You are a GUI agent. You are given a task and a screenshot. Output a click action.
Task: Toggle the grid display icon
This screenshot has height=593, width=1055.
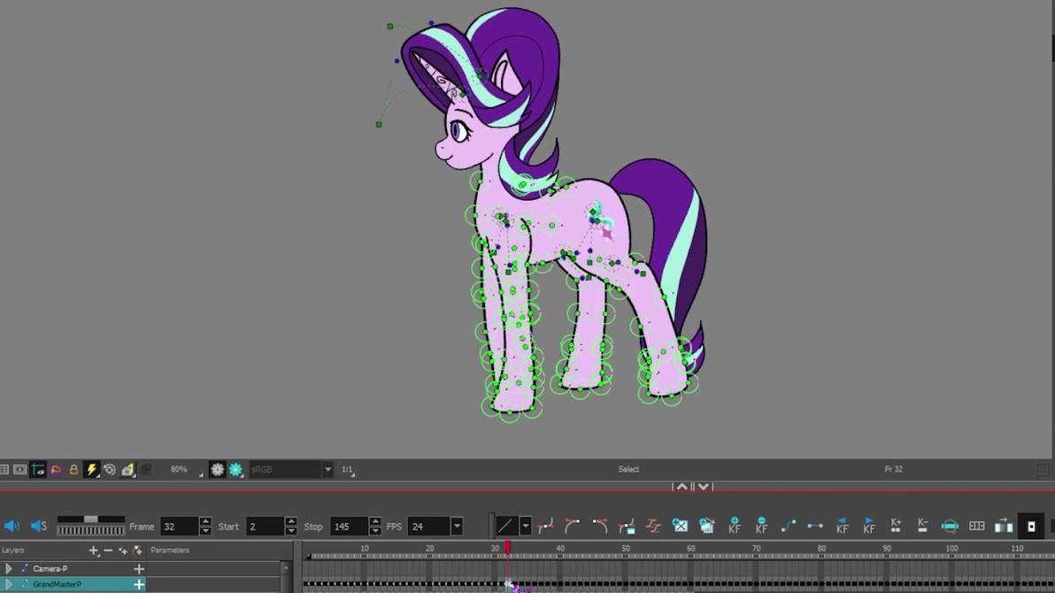point(4,469)
